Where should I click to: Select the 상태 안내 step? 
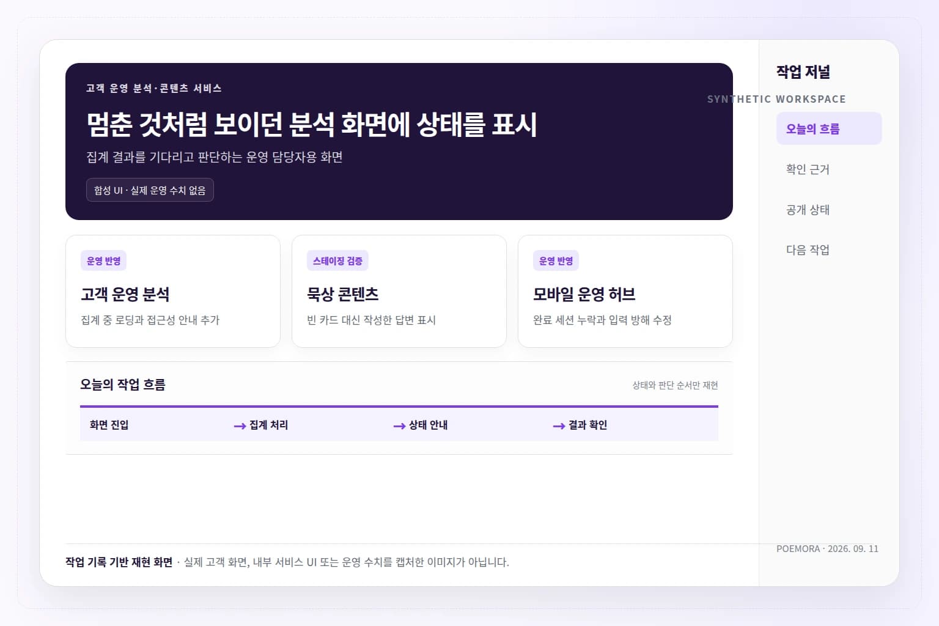(428, 425)
